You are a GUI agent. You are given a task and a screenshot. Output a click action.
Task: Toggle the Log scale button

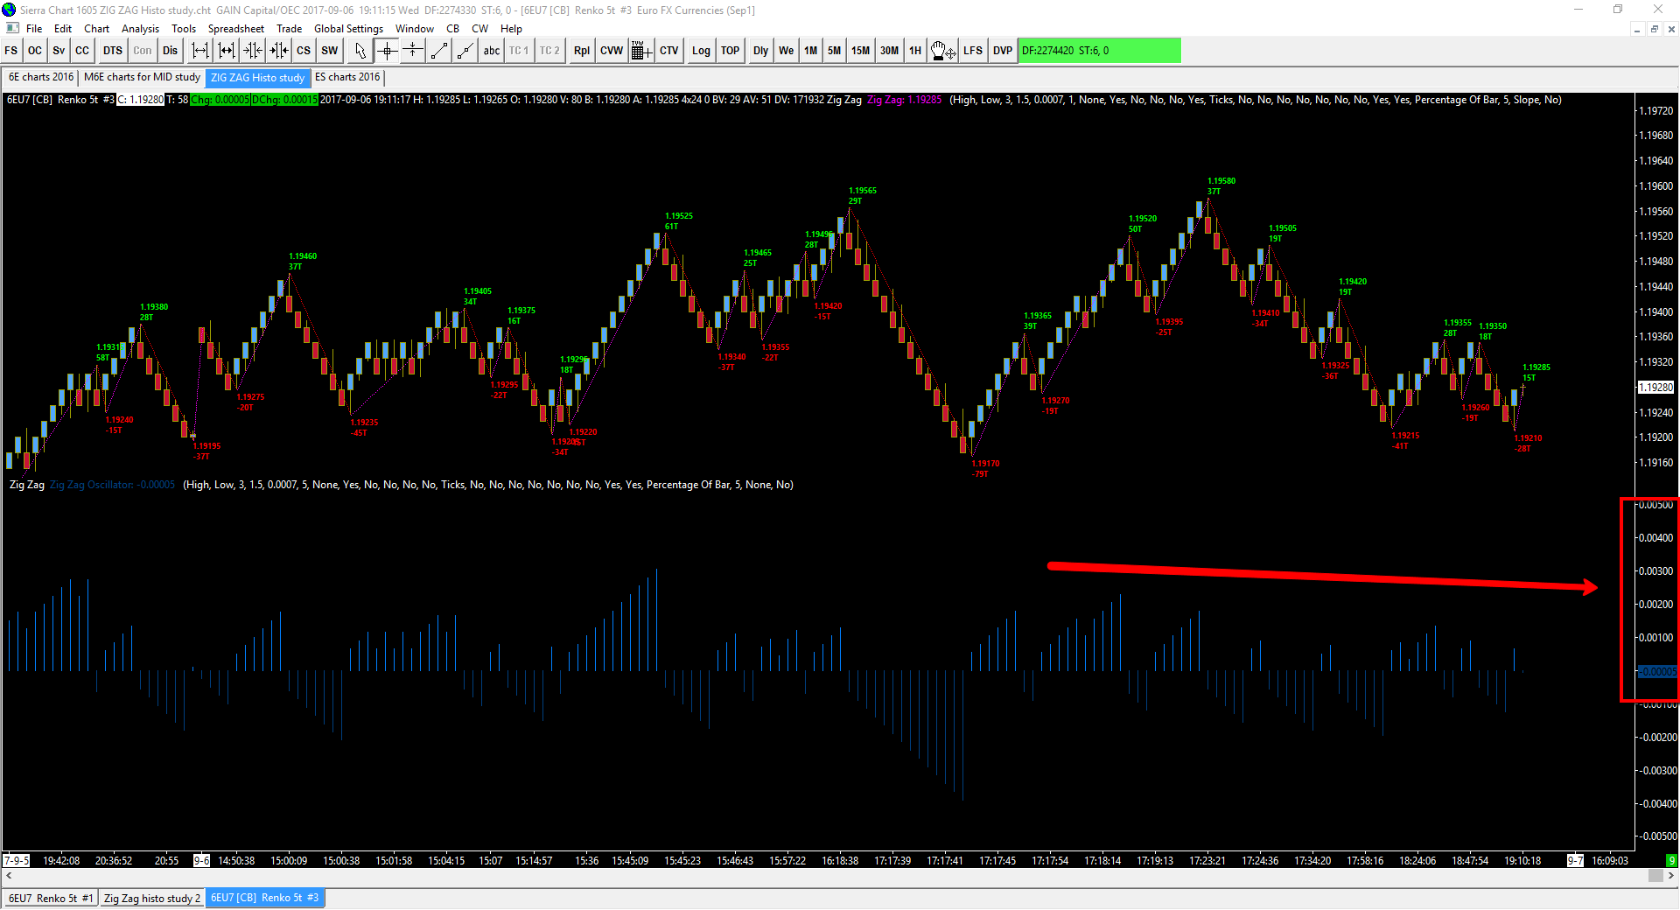(701, 51)
